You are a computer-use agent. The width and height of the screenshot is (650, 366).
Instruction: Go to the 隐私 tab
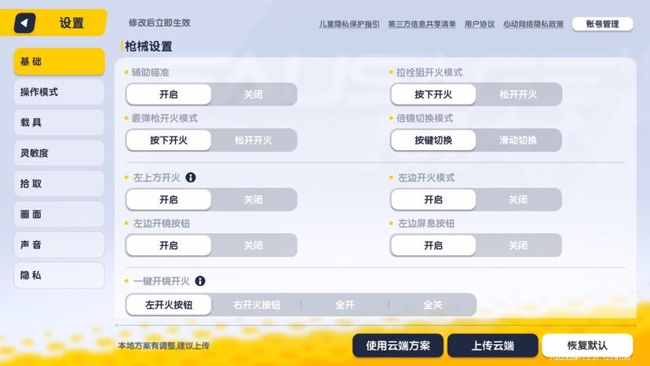tap(59, 275)
